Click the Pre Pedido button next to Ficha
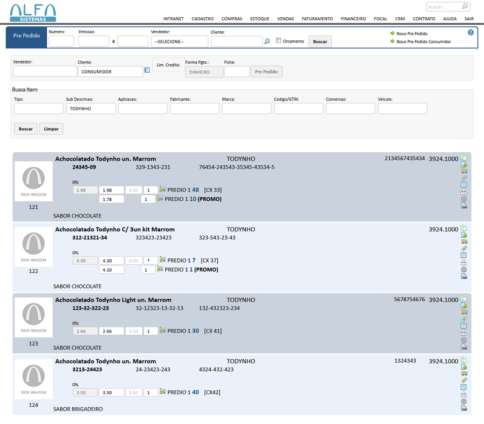Viewport: 484px width, 424px height. click(266, 72)
